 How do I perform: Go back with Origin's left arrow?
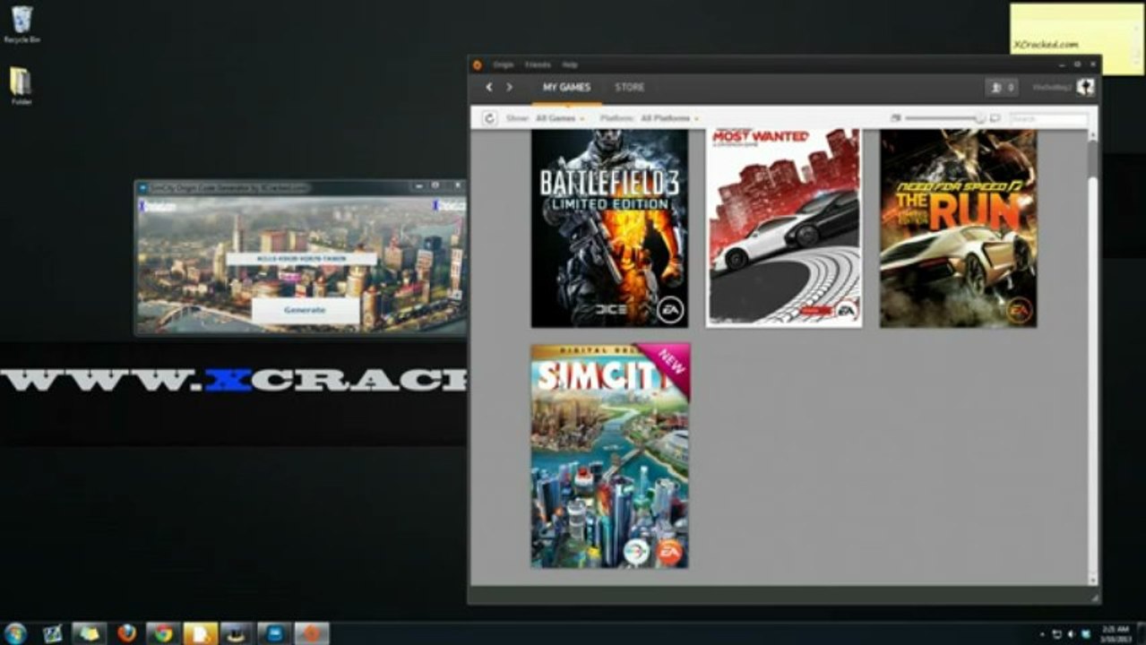489,87
